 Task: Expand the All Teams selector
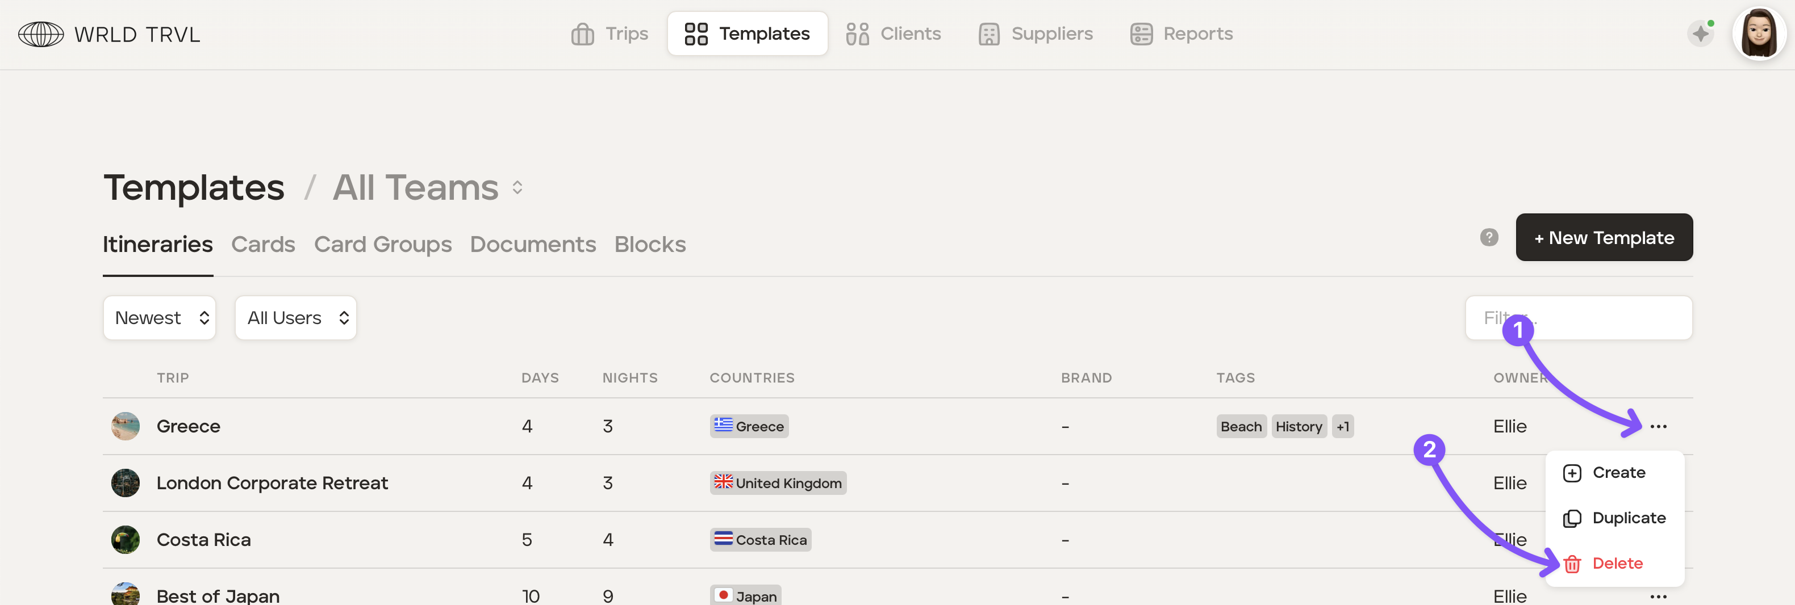[428, 188]
